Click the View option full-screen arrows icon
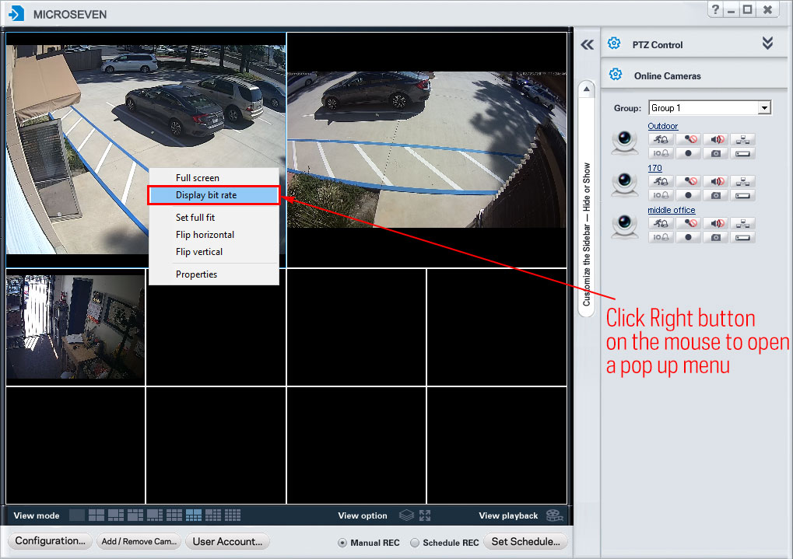This screenshot has height=559, width=793. (x=425, y=515)
